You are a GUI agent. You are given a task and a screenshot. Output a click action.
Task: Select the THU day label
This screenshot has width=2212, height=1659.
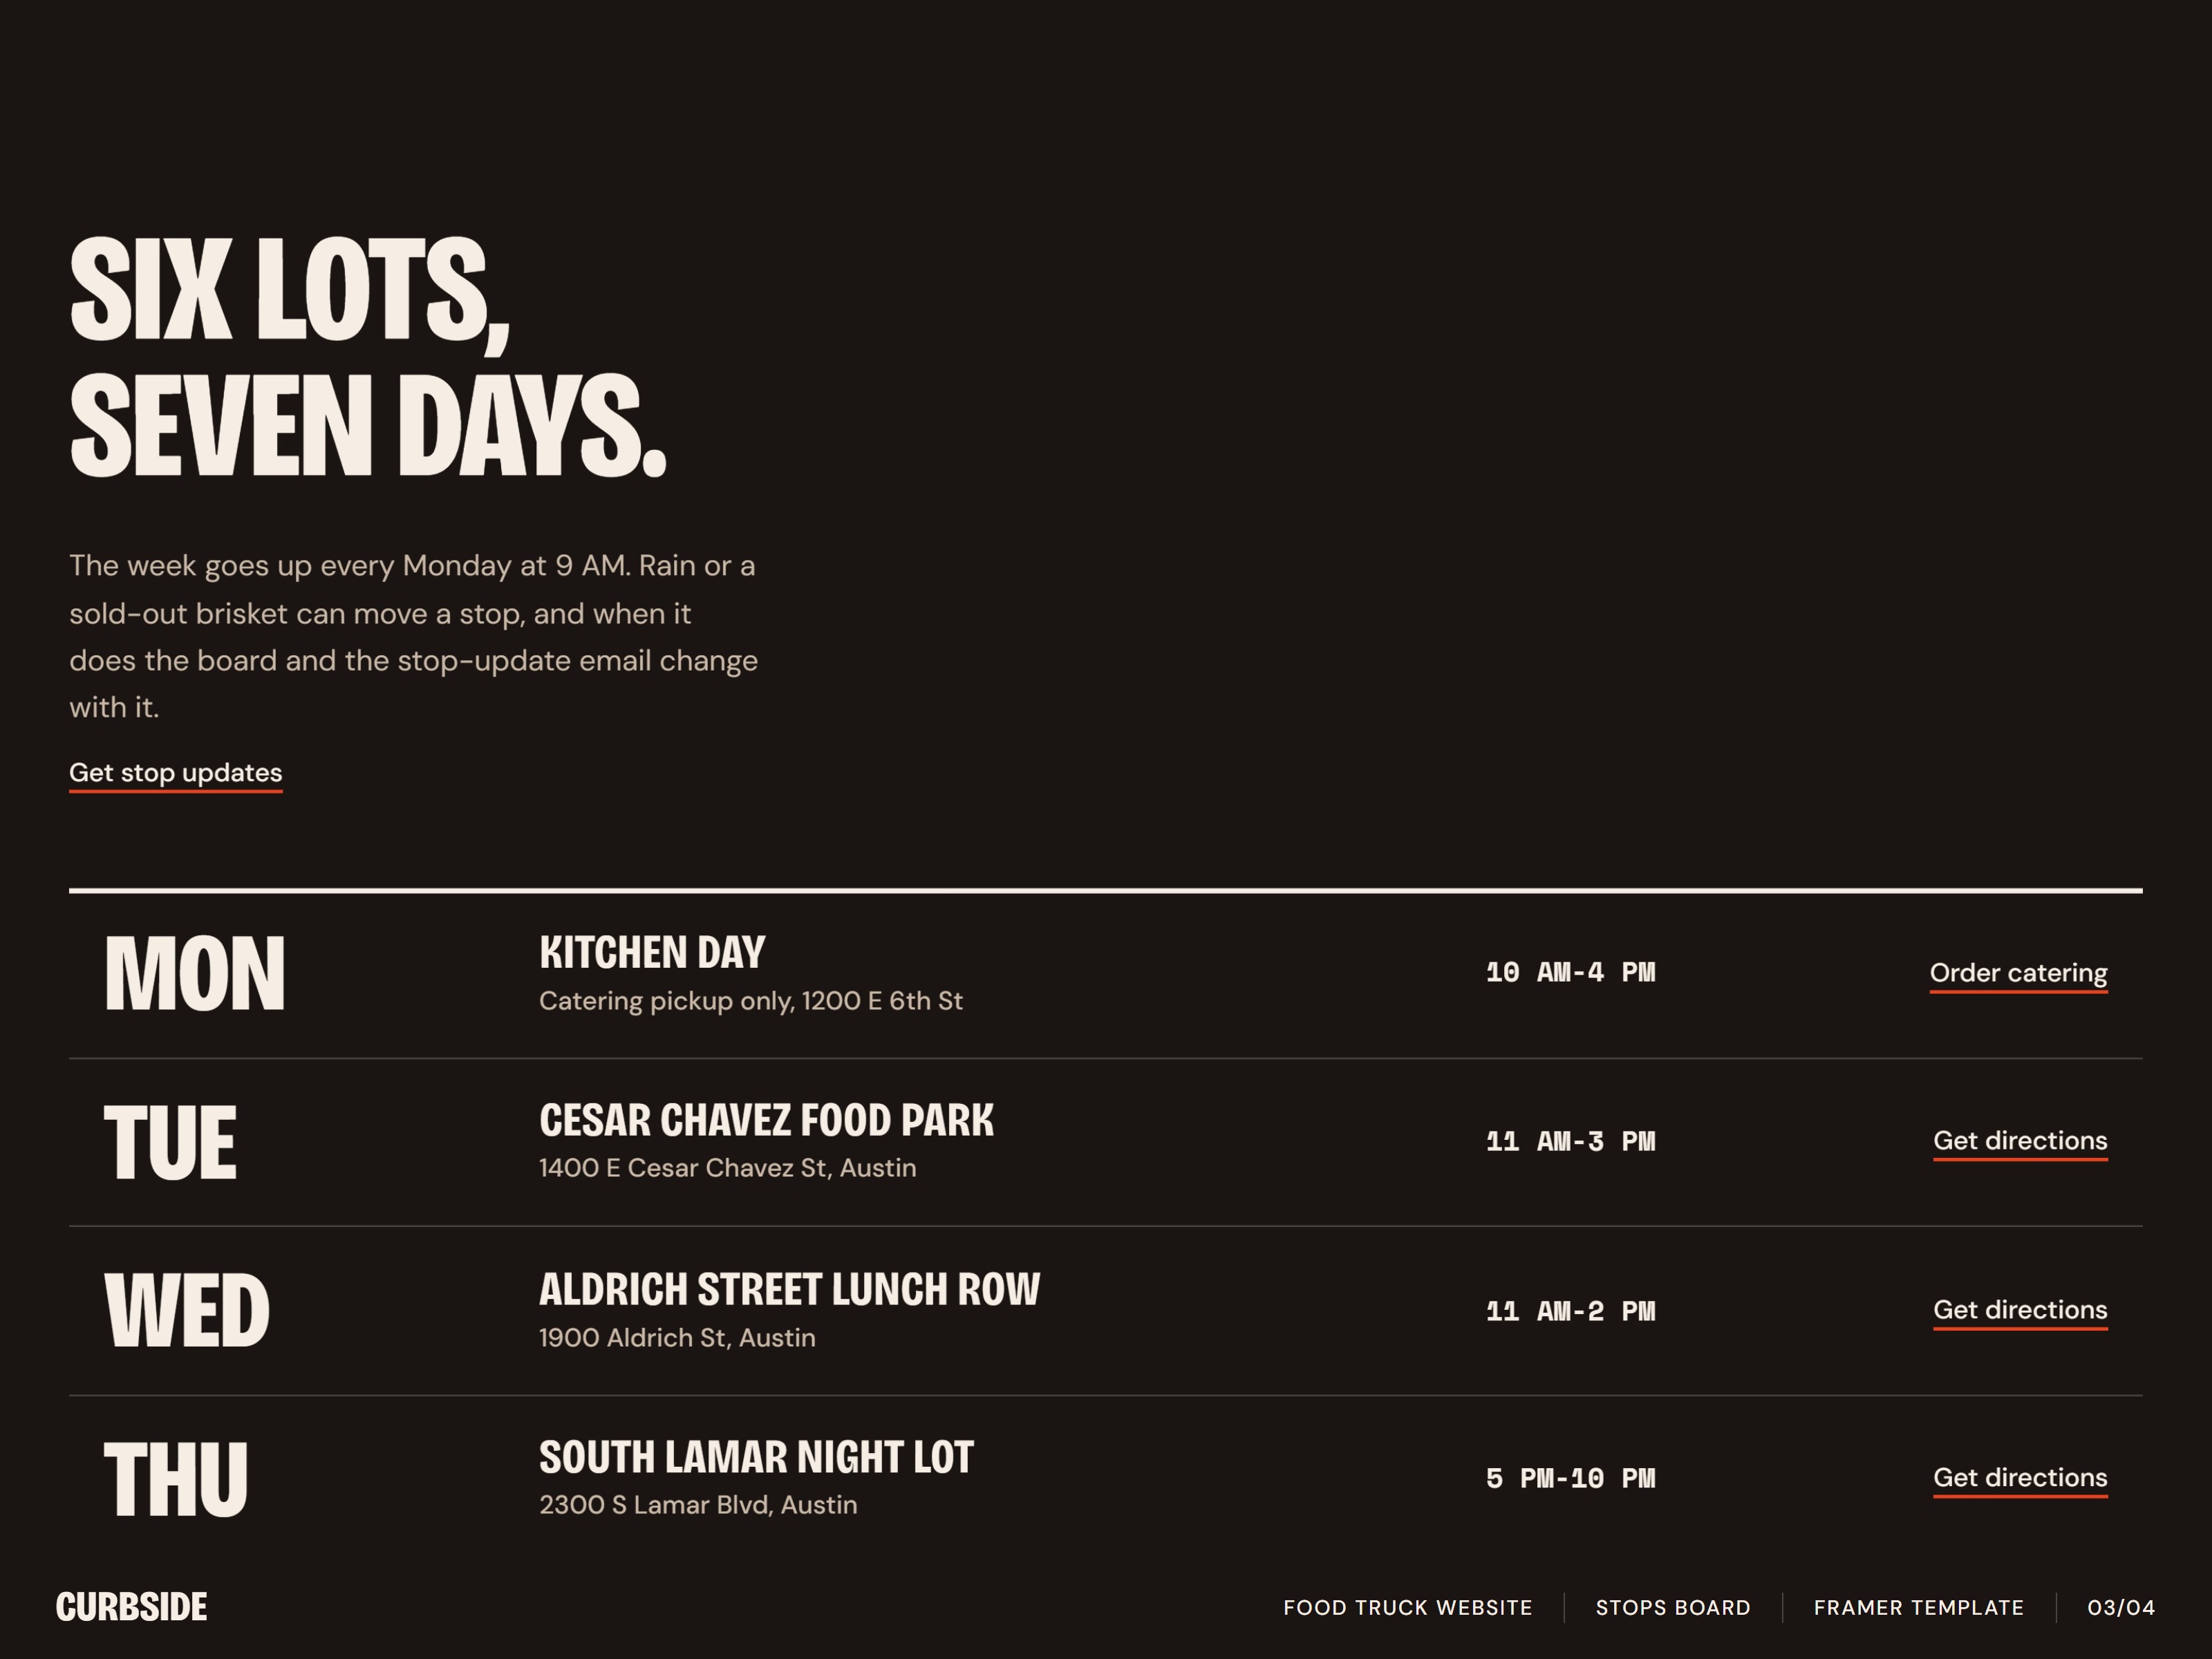pos(176,1479)
